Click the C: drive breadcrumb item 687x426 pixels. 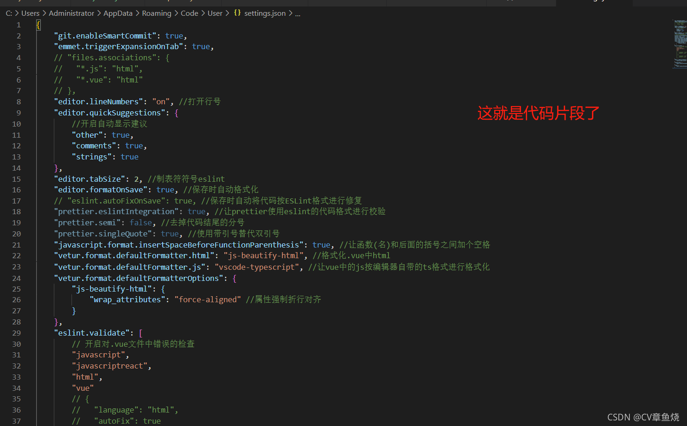8,13
